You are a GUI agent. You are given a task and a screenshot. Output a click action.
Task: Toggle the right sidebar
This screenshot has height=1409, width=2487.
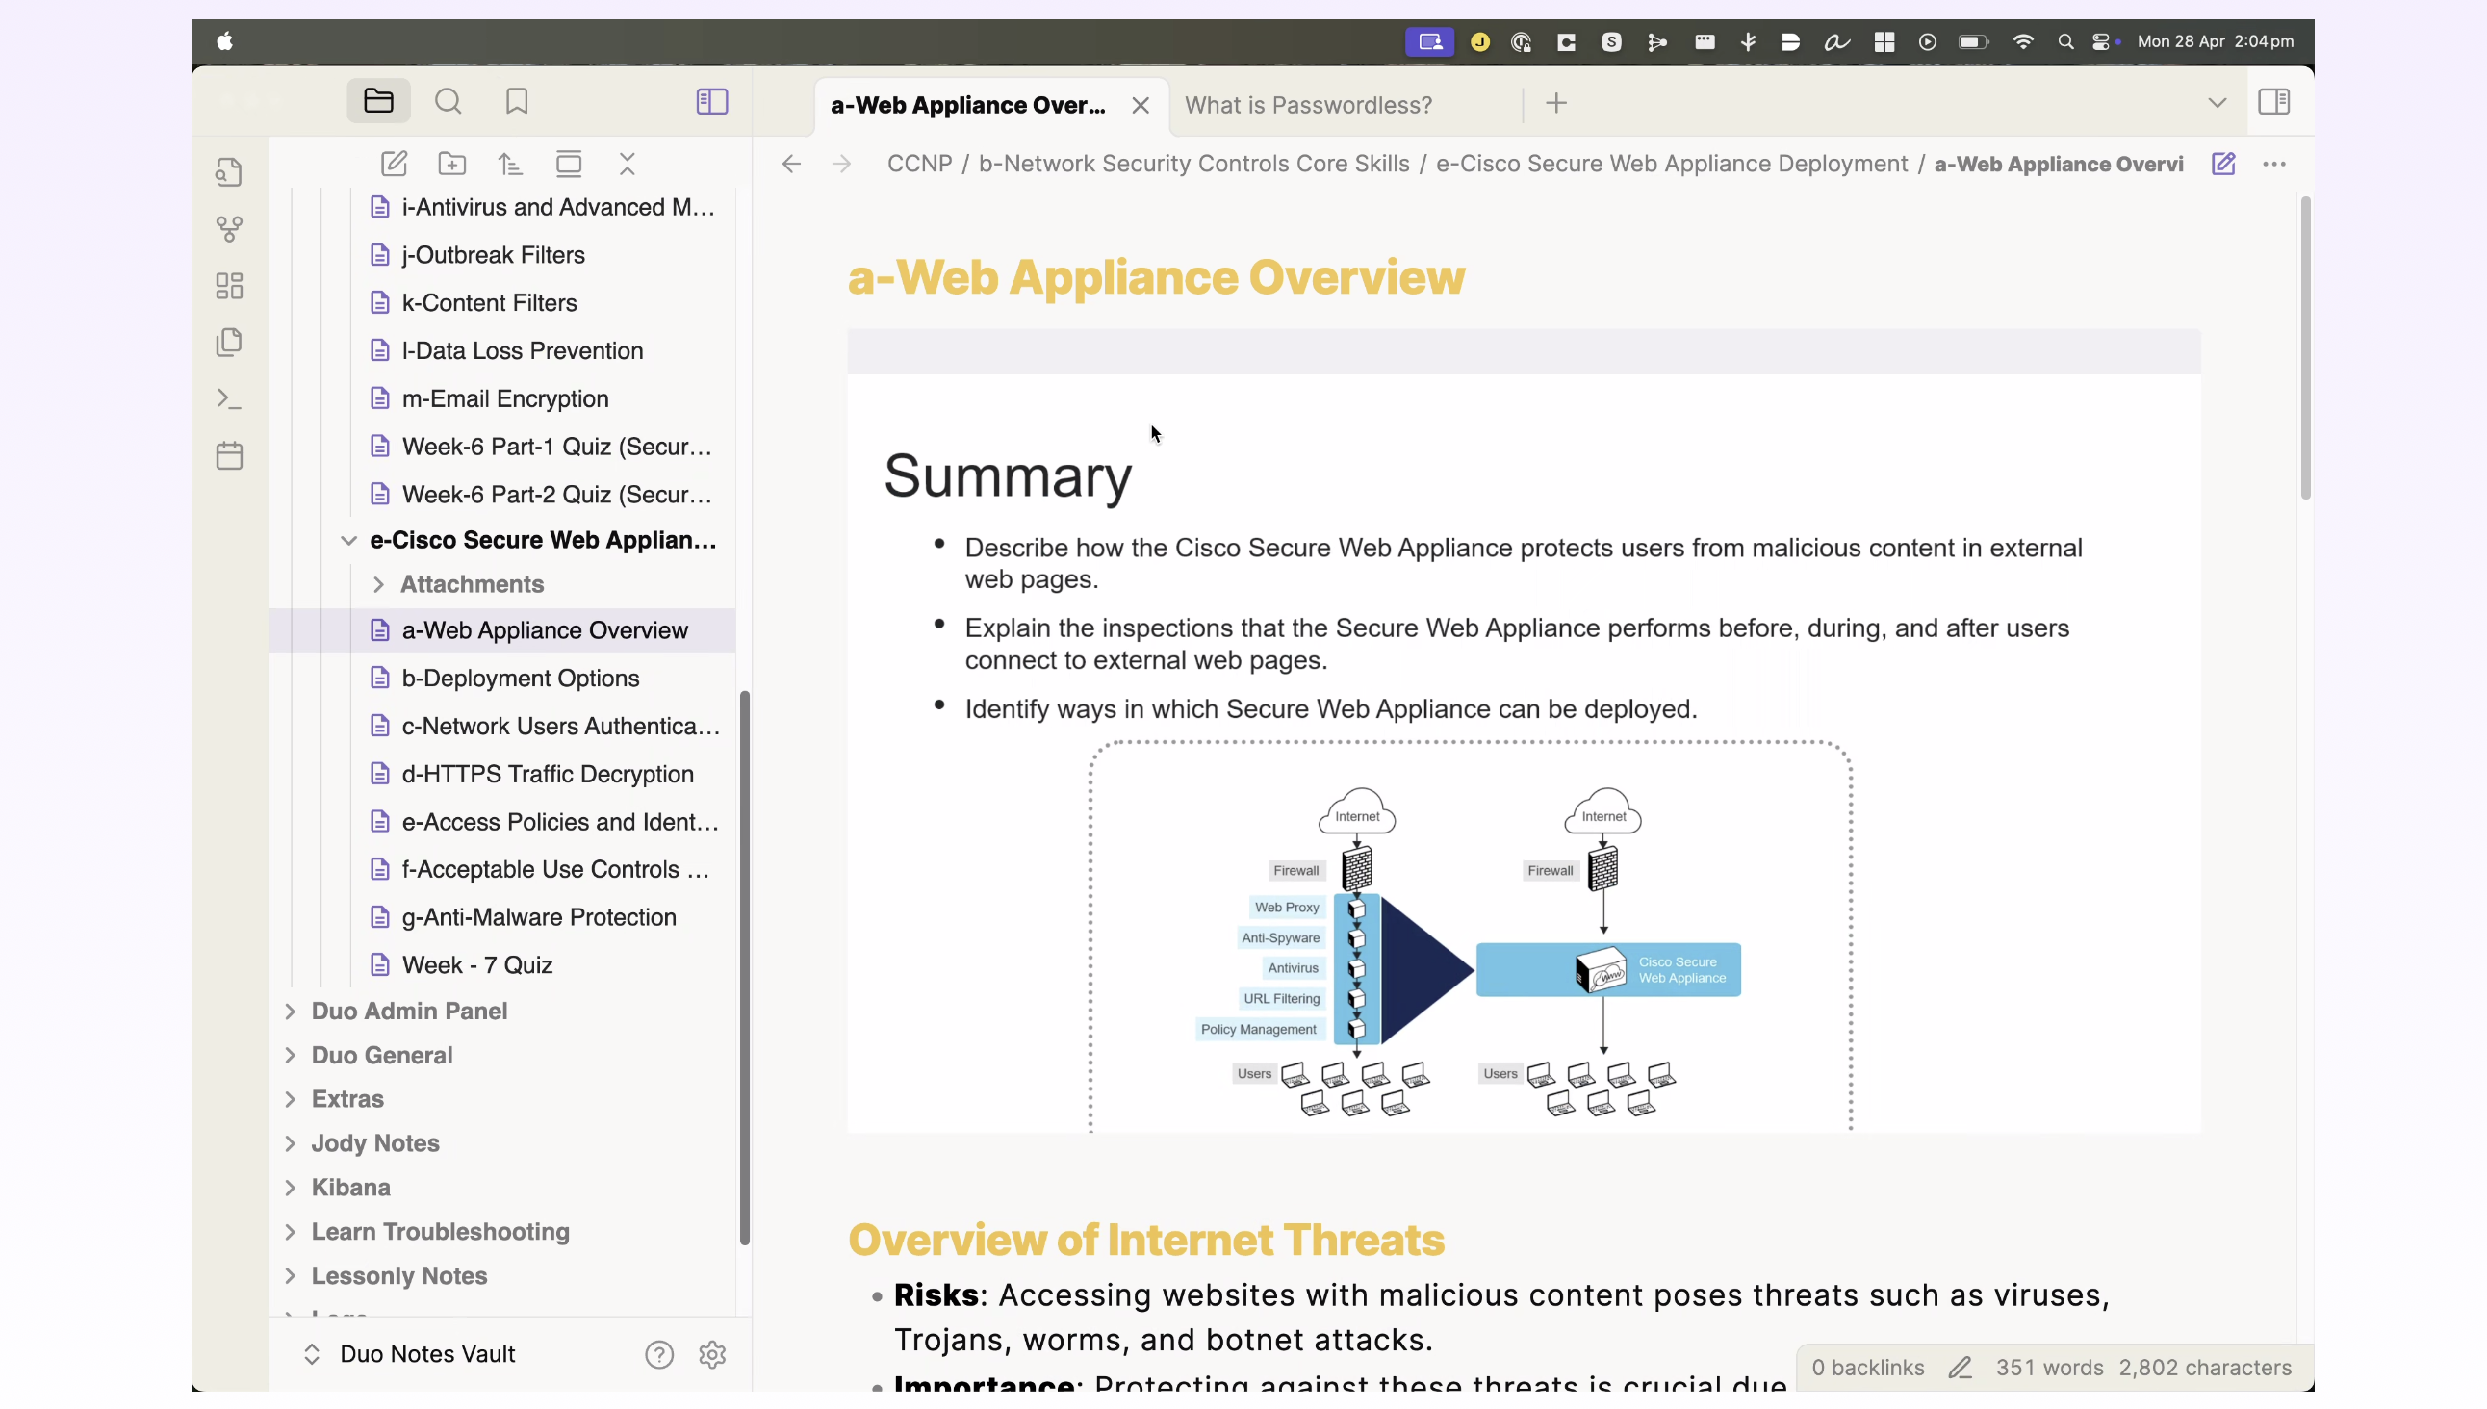point(2273,102)
